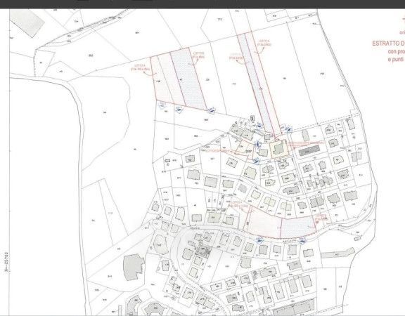The height and width of the screenshot is (316, 405).
Task: Select the parcel label "2037"
Action: click(x=249, y=151)
